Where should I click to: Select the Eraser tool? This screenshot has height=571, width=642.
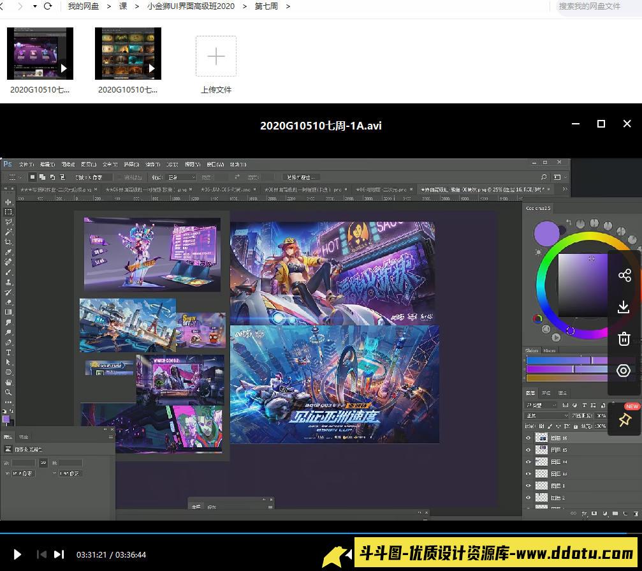point(8,302)
